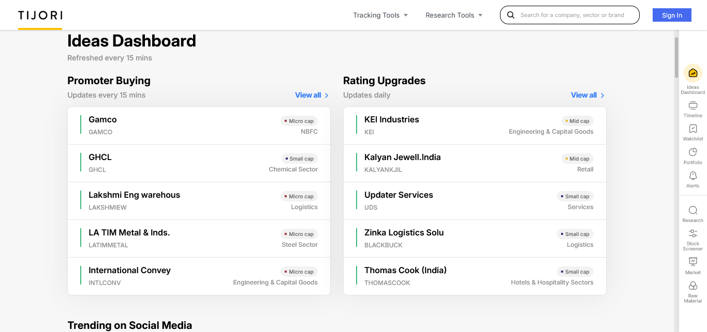The width and height of the screenshot is (707, 332).
Task: Click Small cap tag on Thomas Cook
Action: (575, 272)
